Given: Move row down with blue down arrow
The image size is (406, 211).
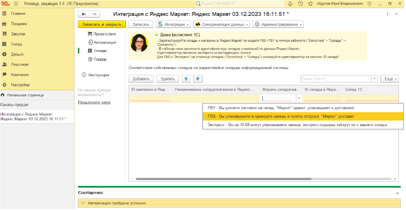Looking at the screenshot, I should tap(197, 79).
